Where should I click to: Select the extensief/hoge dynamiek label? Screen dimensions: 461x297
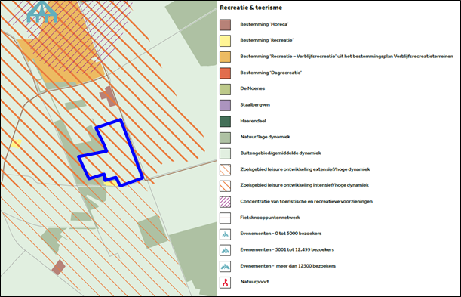(x=305, y=169)
